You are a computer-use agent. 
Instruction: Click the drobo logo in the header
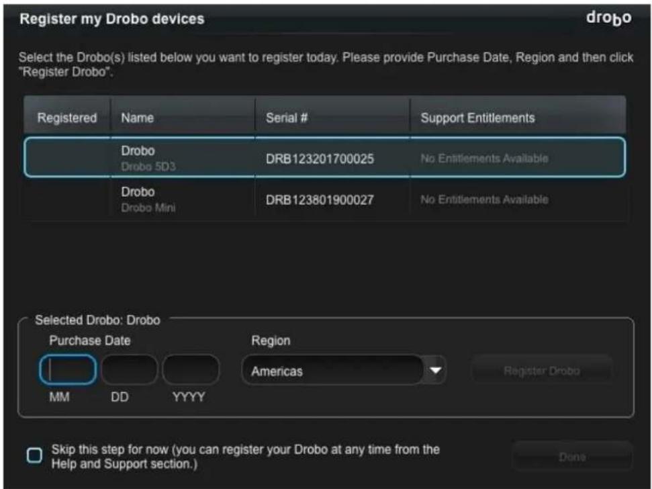[609, 18]
